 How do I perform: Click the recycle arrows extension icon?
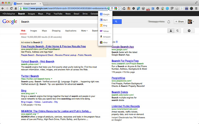click(124, 8)
